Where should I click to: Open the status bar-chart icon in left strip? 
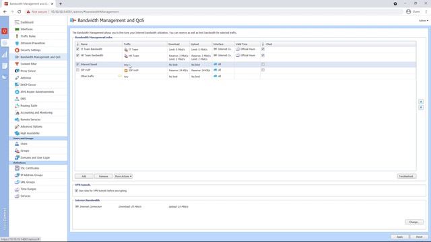click(x=5, y=54)
